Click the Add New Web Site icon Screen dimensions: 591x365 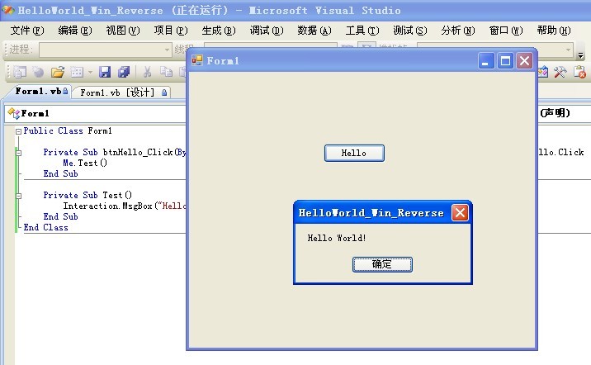click(38, 72)
